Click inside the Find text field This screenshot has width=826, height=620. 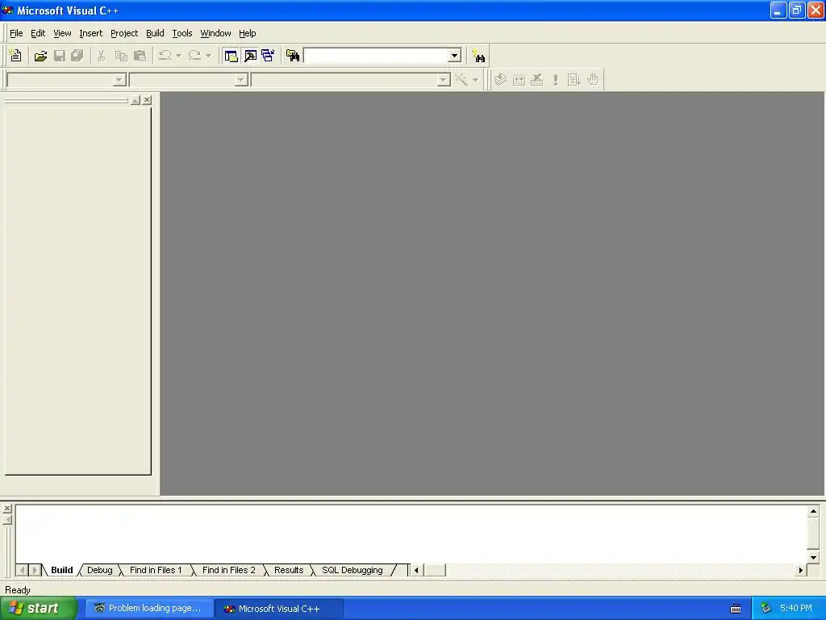point(376,56)
